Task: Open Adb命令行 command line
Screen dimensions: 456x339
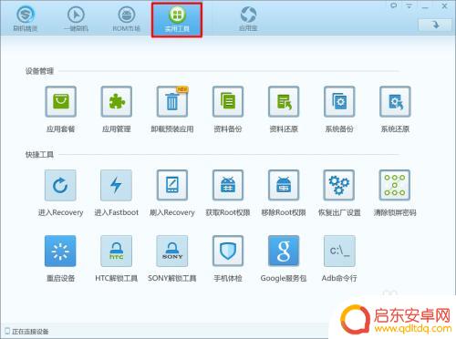Action: pyautogui.click(x=339, y=251)
